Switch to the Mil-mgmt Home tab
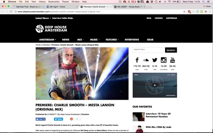Screen dimensions: 213x133 click(x=62, y=7)
